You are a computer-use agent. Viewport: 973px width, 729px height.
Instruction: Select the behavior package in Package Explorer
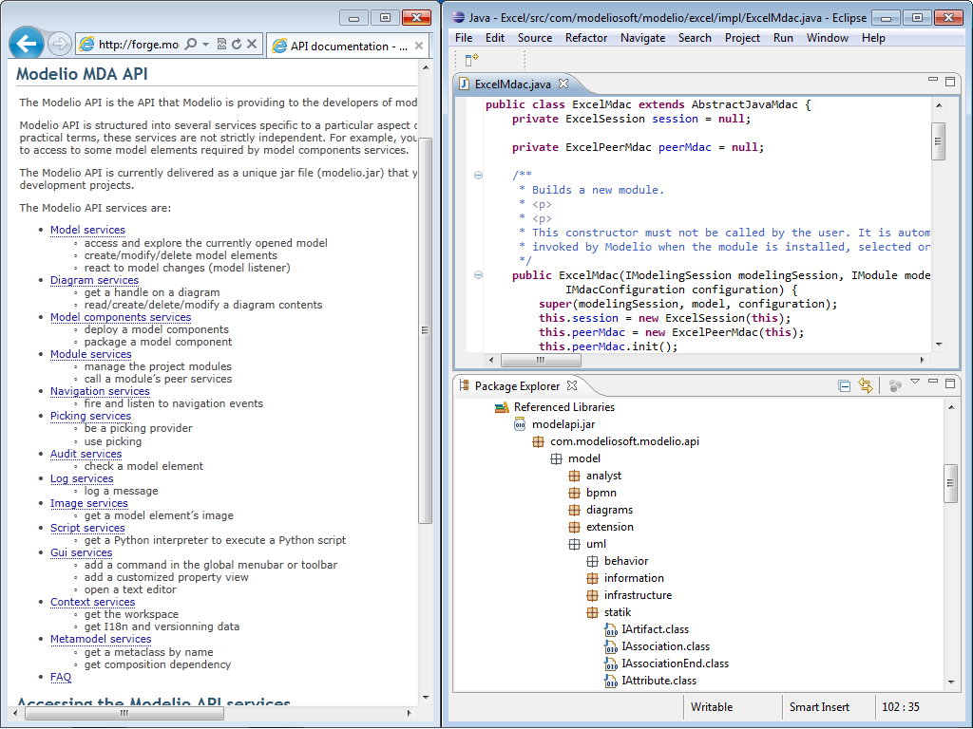[626, 561]
